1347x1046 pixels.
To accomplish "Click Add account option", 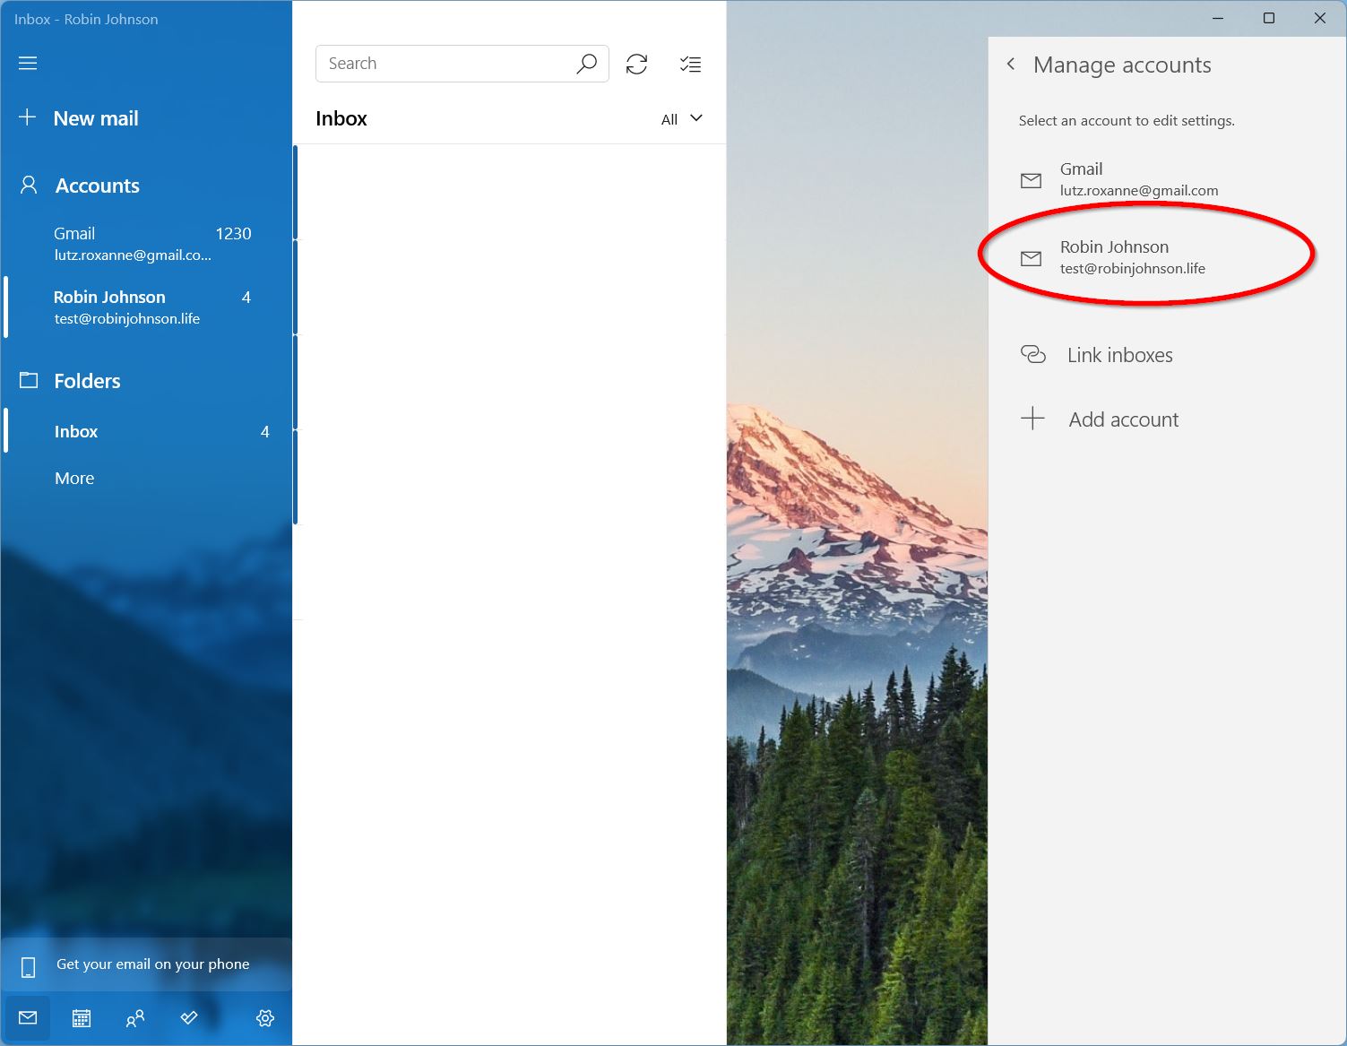I will coord(1167,419).
